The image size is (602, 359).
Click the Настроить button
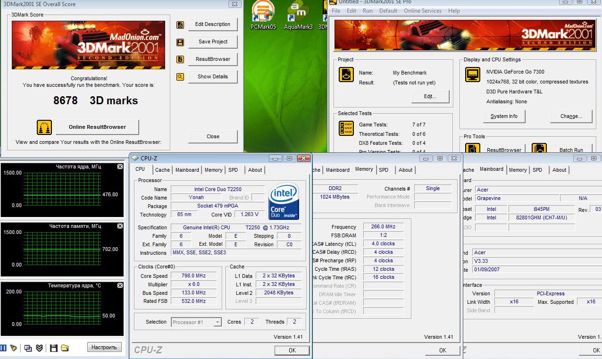click(x=104, y=348)
